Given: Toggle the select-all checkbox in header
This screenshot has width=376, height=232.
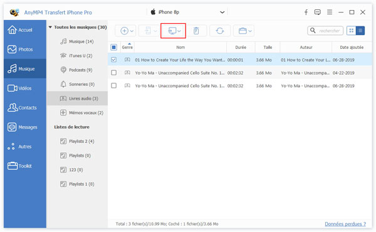Looking at the screenshot, I should pyautogui.click(x=113, y=47).
